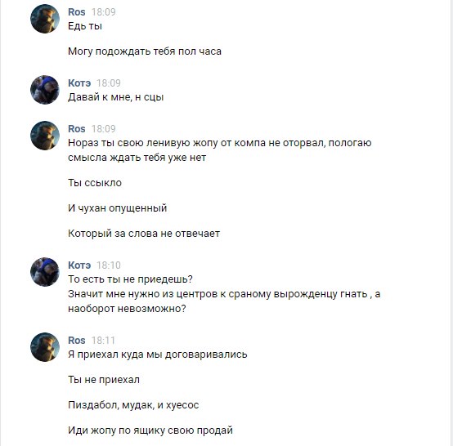Select the message 'Едь ты'
This screenshot has height=446, width=453.
(x=85, y=26)
